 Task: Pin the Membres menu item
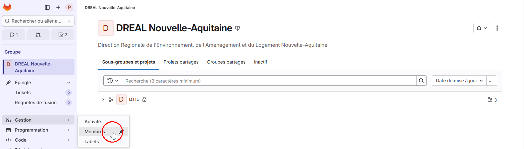pos(121,132)
